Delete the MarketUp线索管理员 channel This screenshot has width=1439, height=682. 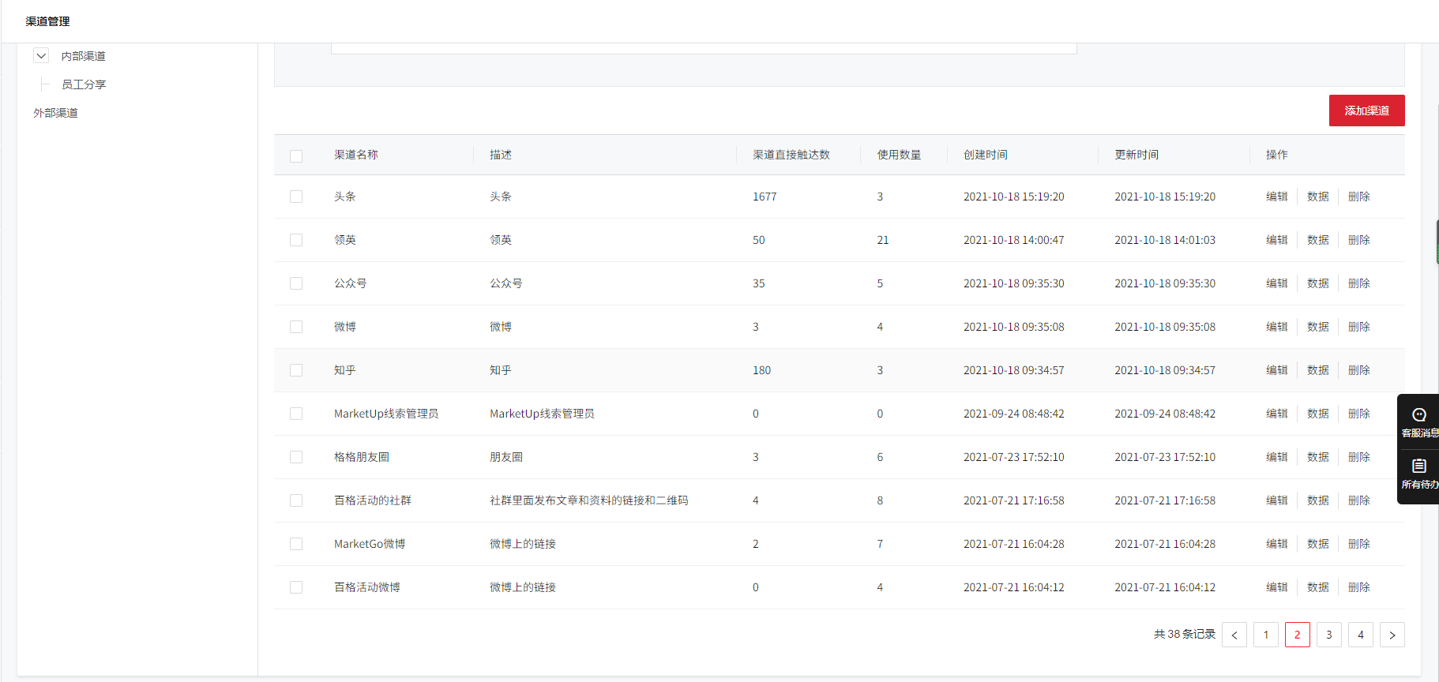coord(1359,414)
